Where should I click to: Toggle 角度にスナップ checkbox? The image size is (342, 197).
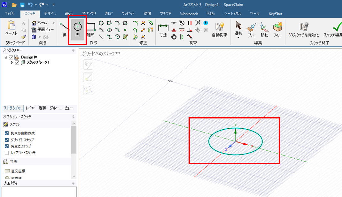pos(7,146)
